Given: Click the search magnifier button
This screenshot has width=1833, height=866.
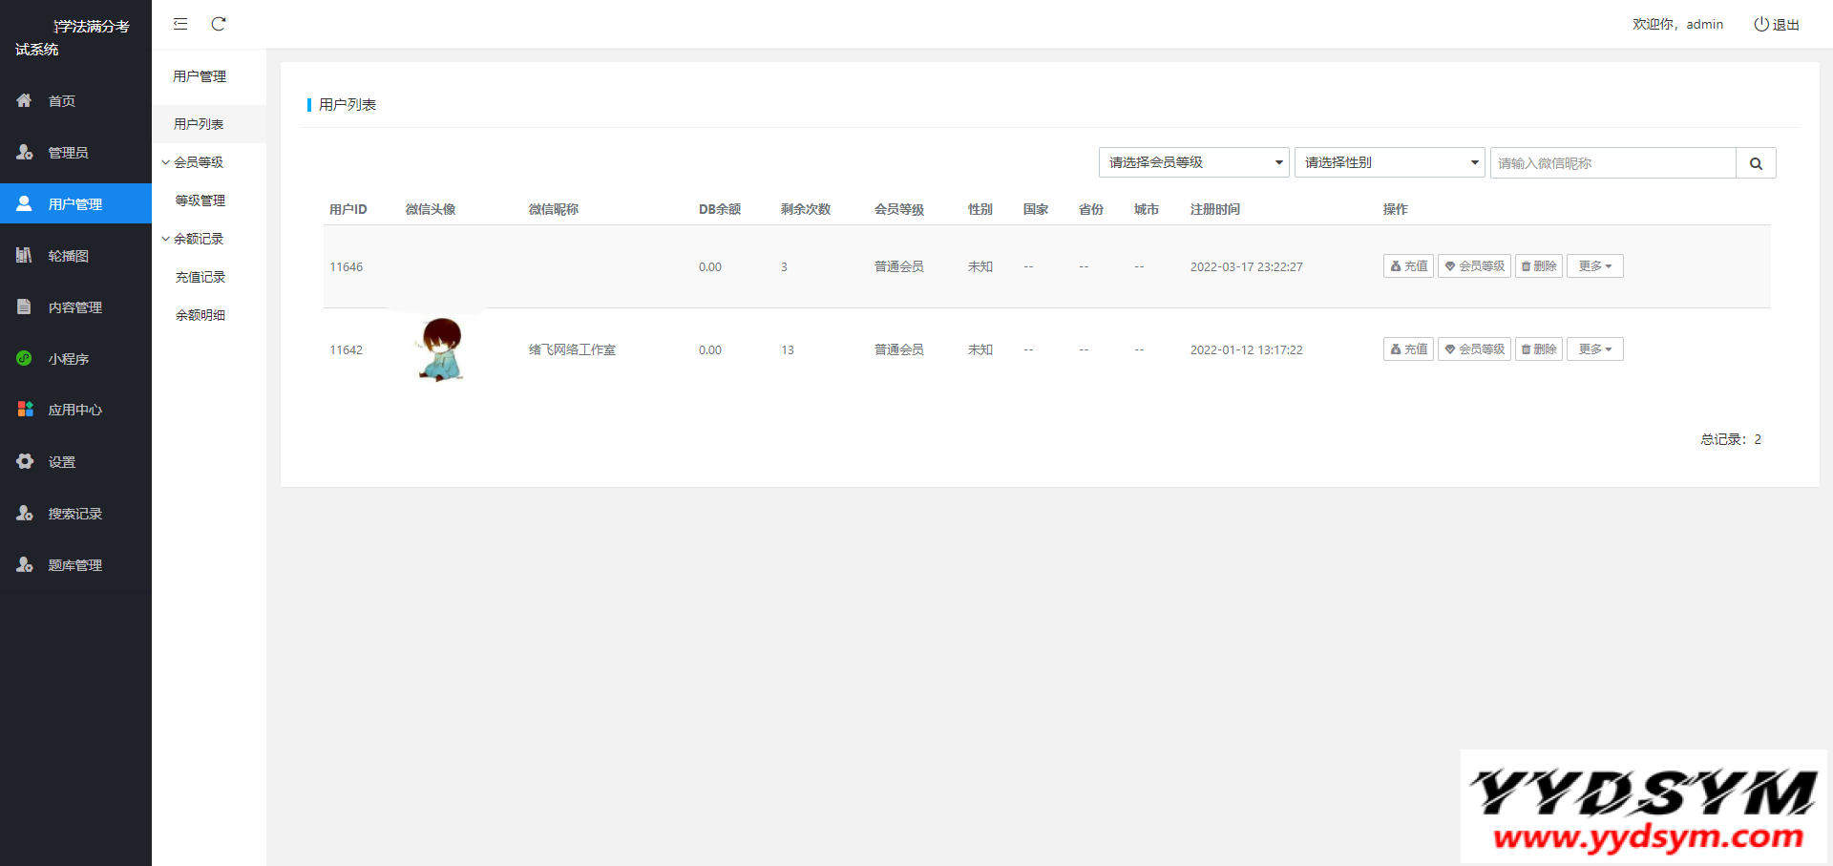Looking at the screenshot, I should (x=1756, y=163).
